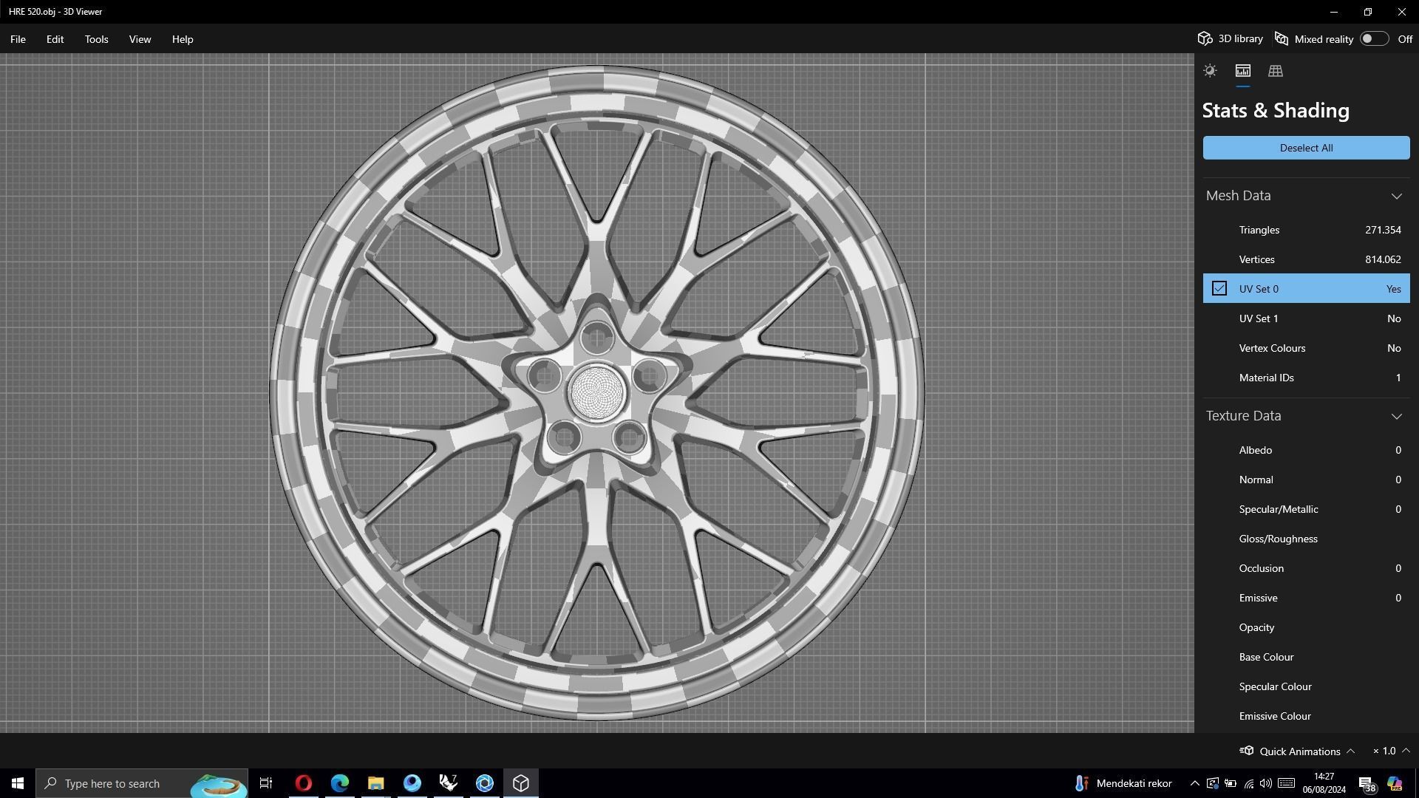Expand the Quick Animations chevron
The width and height of the screenshot is (1419, 798).
[x=1350, y=751]
